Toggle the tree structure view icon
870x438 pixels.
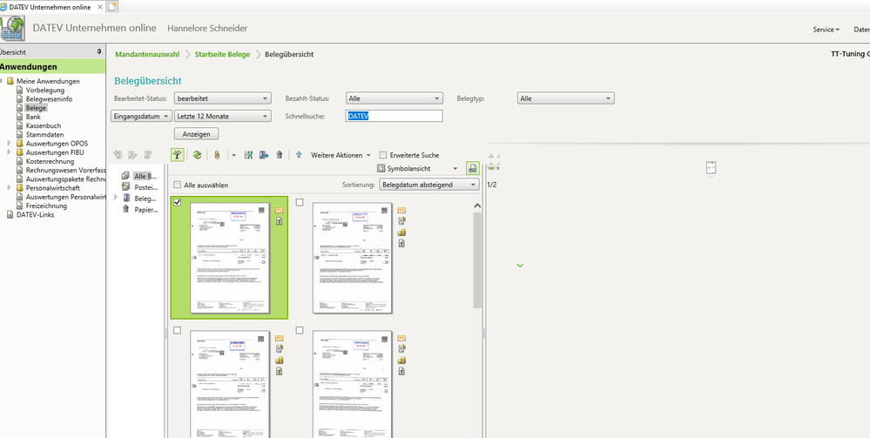(x=178, y=155)
